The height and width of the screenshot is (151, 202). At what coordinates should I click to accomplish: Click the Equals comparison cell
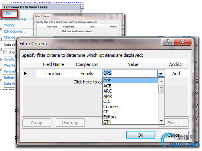point(87,74)
